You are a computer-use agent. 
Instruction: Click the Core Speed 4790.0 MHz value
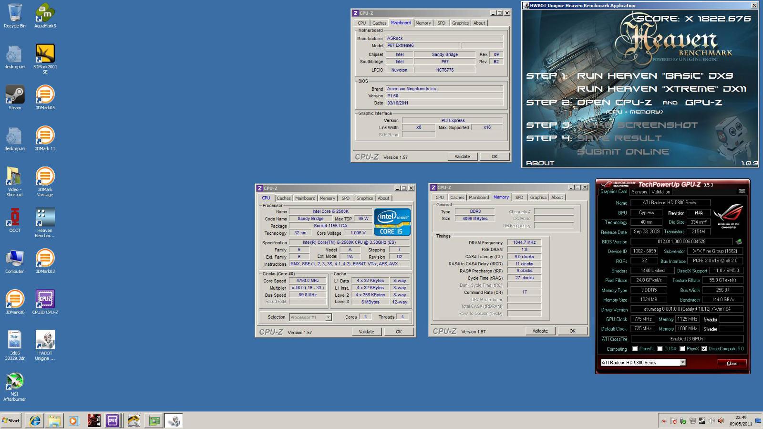tap(308, 281)
